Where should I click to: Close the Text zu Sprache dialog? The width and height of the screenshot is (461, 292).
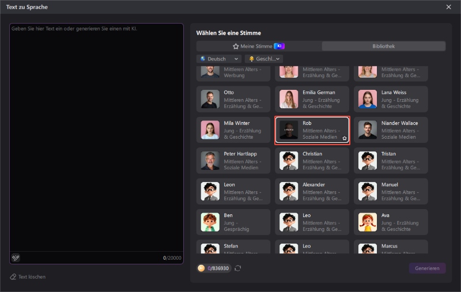click(x=449, y=7)
